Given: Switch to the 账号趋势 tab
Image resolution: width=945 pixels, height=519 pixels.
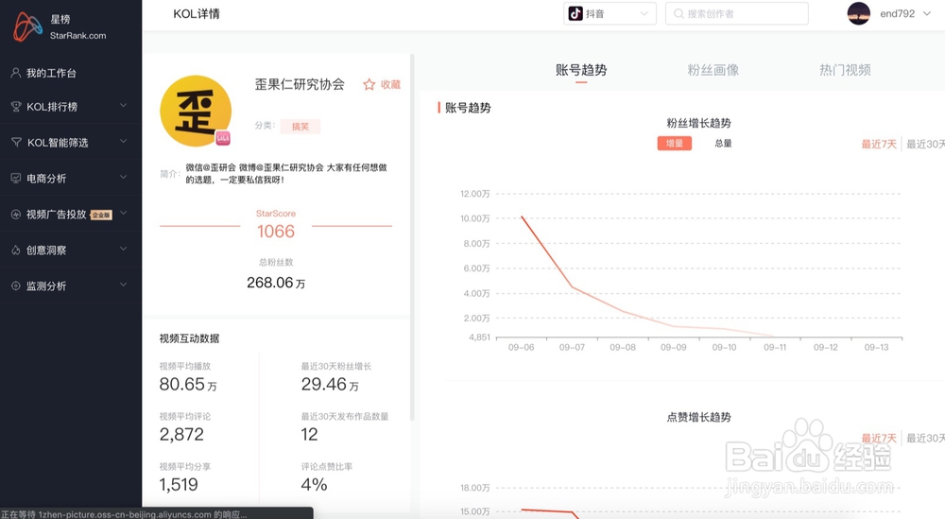Looking at the screenshot, I should click(581, 70).
